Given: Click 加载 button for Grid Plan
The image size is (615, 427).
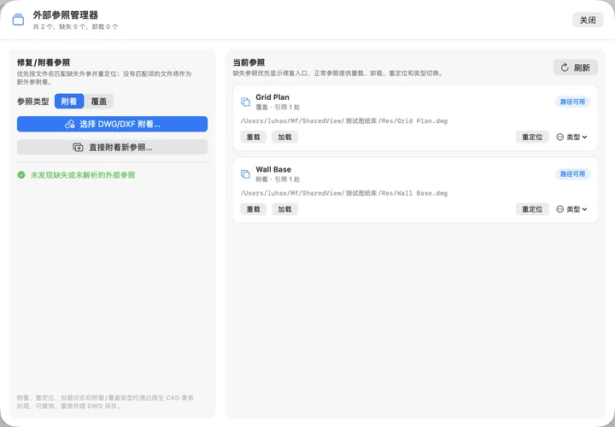Looking at the screenshot, I should (284, 137).
